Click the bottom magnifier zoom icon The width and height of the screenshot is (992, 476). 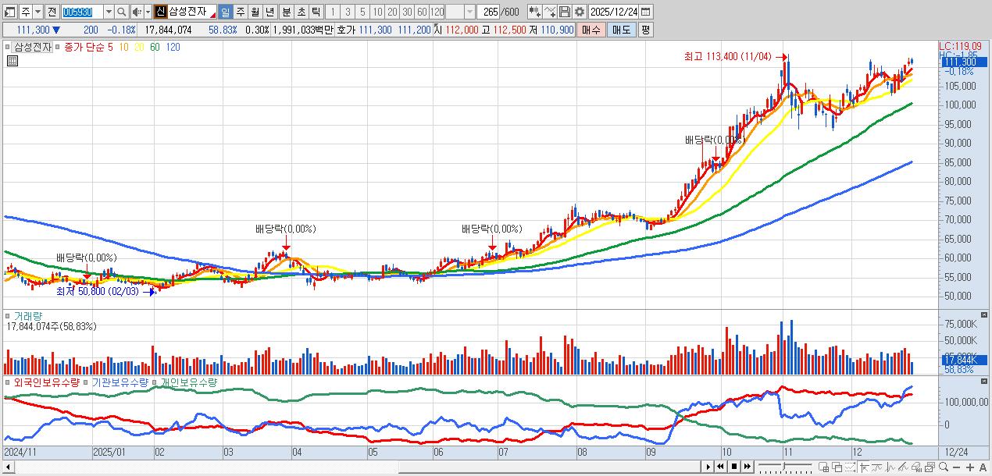944,467
